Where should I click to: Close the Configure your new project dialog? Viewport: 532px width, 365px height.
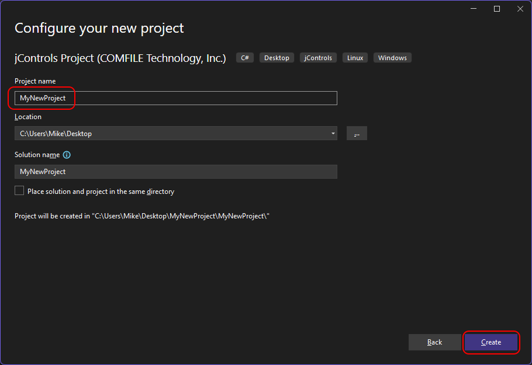520,9
